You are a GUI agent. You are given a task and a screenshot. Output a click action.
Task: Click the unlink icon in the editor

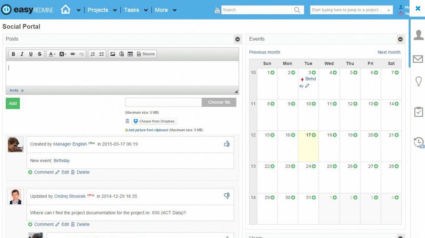pos(81,54)
